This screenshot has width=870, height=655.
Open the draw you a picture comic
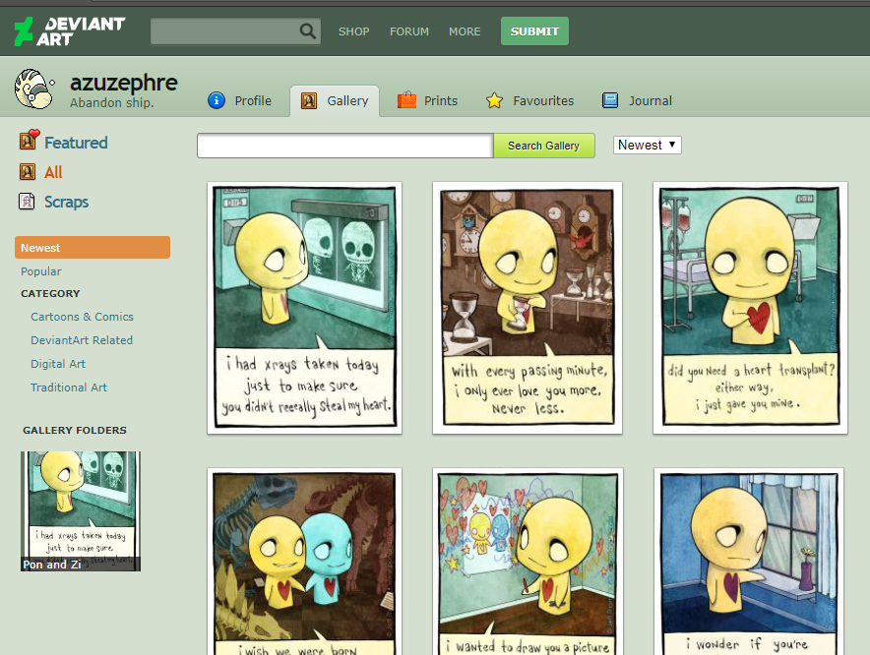[528, 562]
